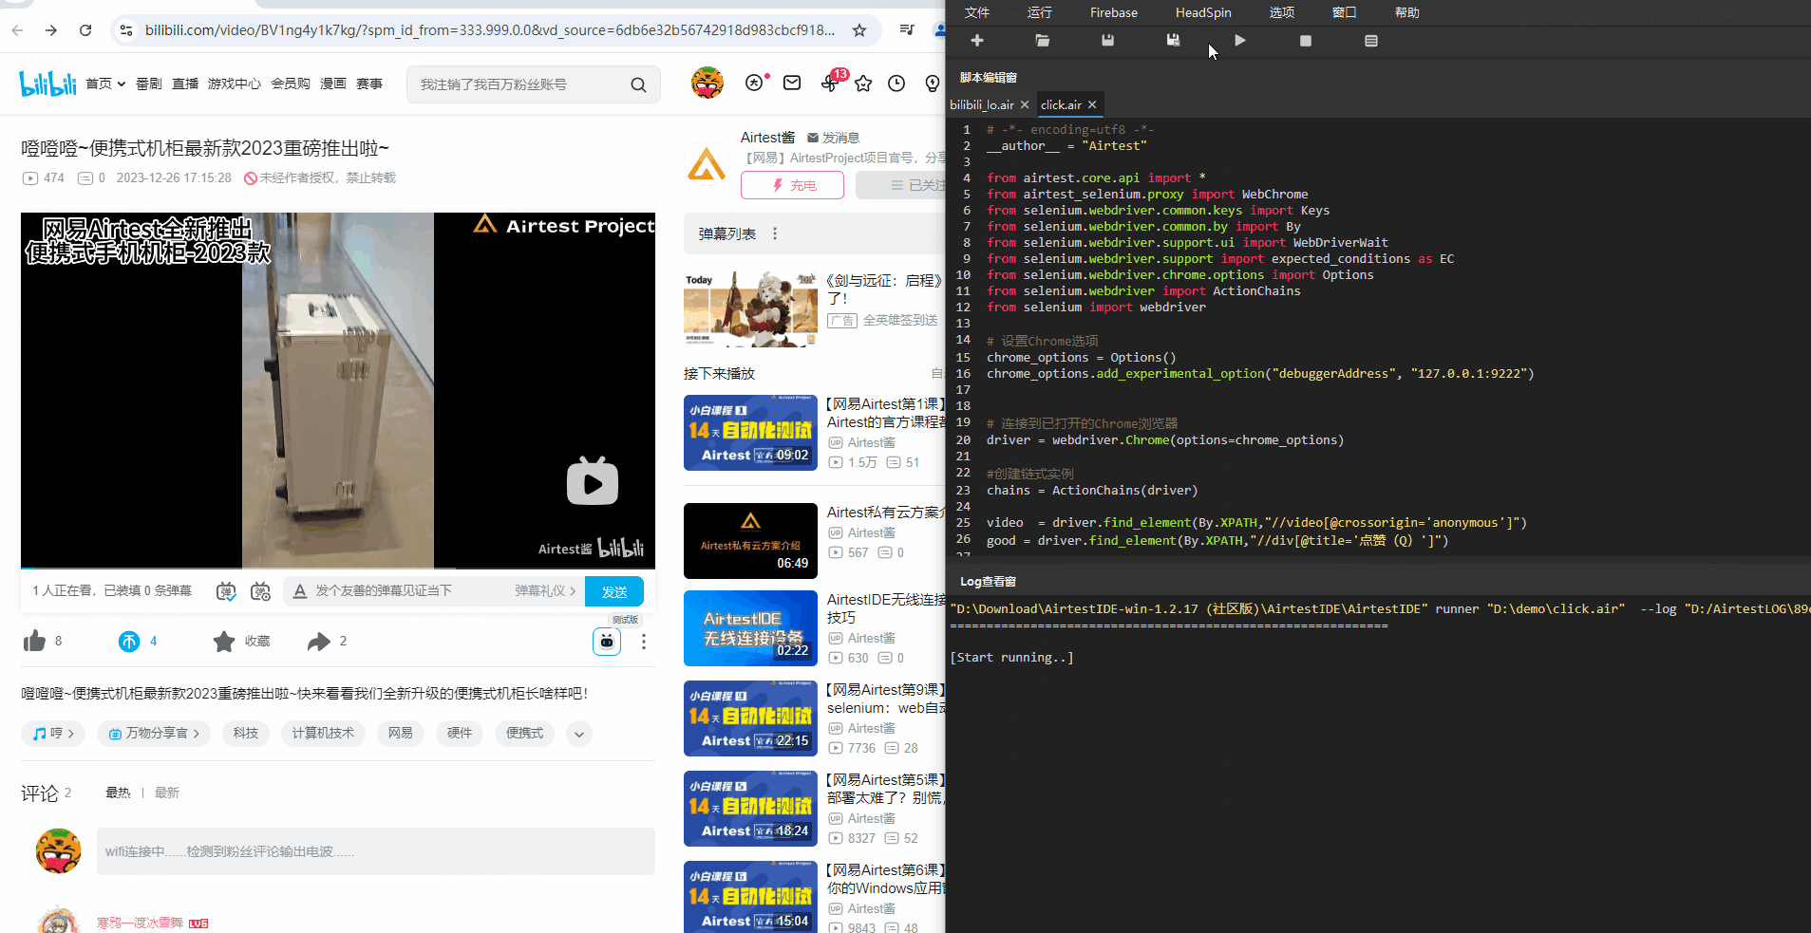Image resolution: width=1811 pixels, height=933 pixels.
Task: Open the 游戏中心 nav link
Action: 235,84
